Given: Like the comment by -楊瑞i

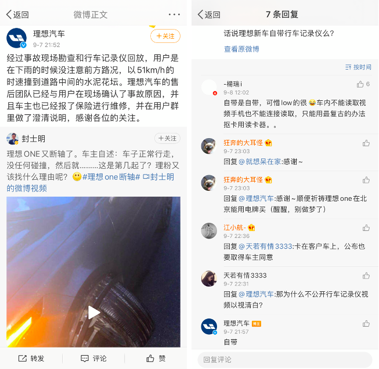Looking at the screenshot, I should point(360,84).
